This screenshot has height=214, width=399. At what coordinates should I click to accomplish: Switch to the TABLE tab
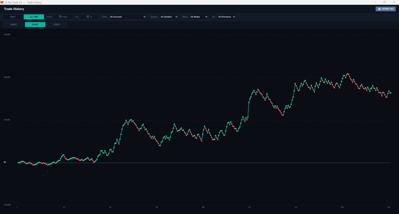click(14, 25)
